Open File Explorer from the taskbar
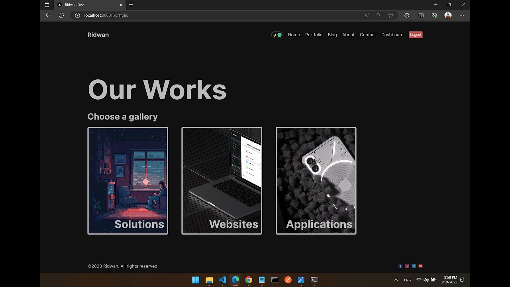 click(209, 280)
